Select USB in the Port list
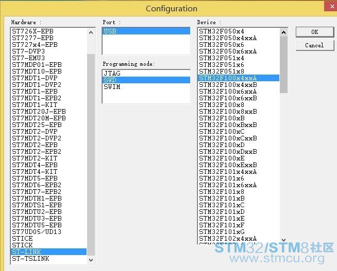The width and height of the screenshot is (337, 271). tap(146, 31)
